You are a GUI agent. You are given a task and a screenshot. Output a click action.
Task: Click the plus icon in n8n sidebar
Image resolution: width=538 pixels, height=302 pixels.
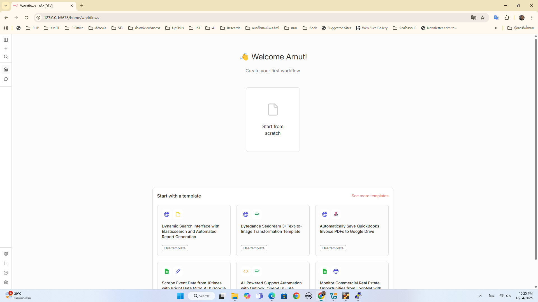(x=6, y=48)
